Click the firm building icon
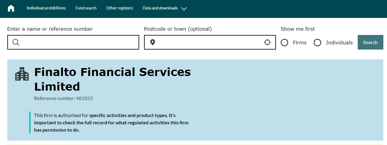 click(x=22, y=74)
